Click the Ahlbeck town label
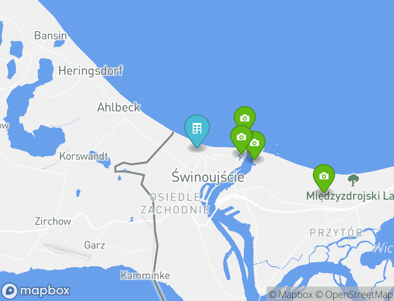The width and height of the screenshot is (394, 301). [118, 108]
